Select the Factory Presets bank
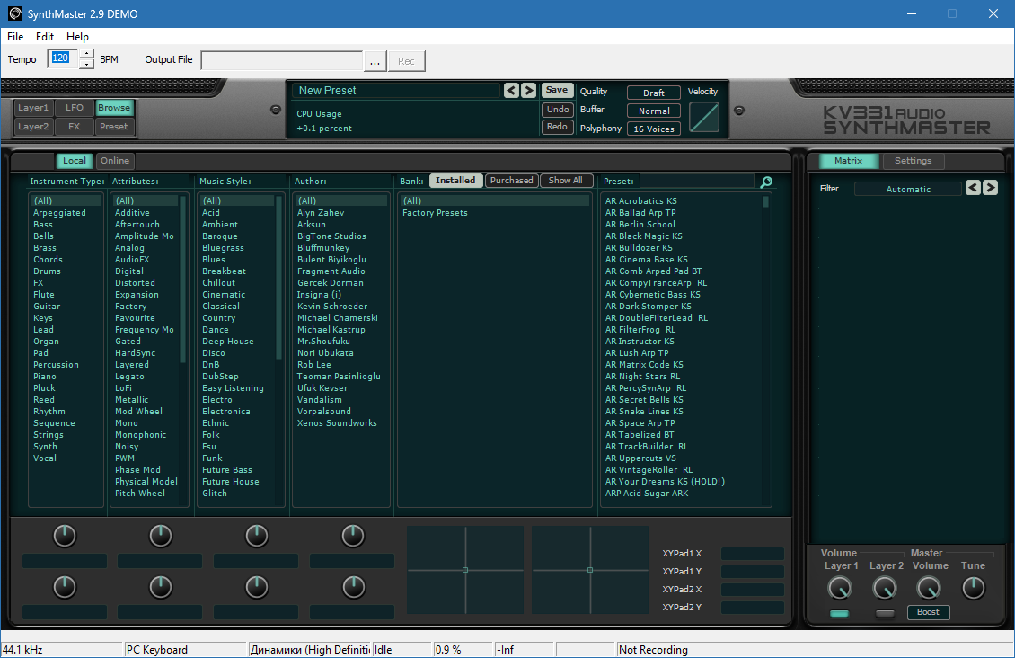 click(x=435, y=212)
